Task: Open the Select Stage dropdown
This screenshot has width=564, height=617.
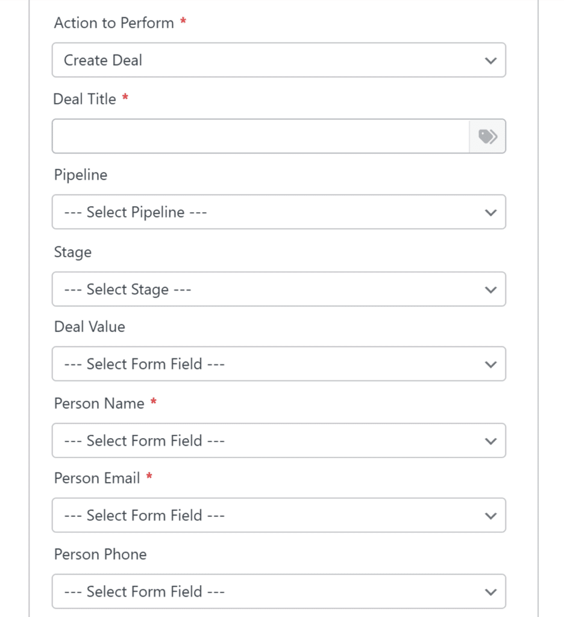Action: click(x=278, y=289)
